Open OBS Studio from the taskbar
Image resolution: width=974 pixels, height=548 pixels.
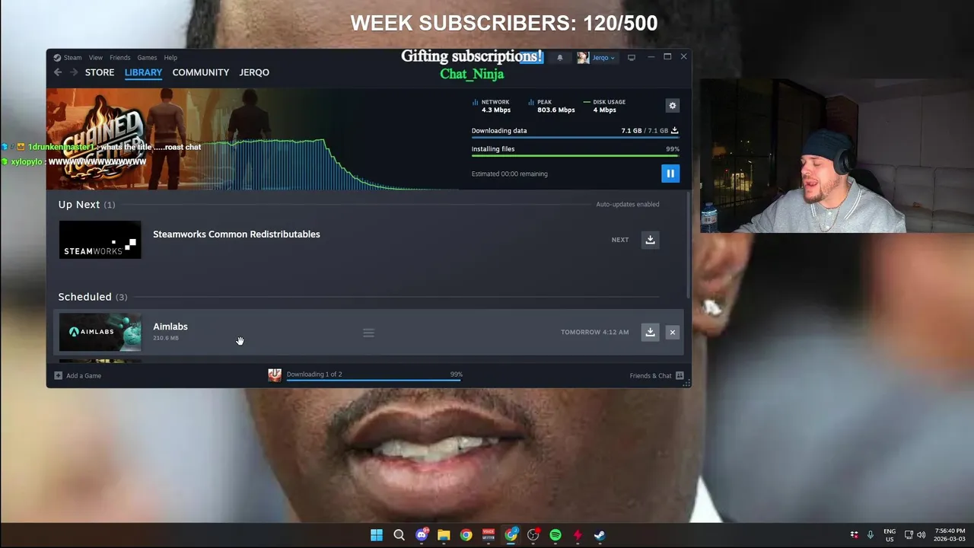tap(533, 535)
